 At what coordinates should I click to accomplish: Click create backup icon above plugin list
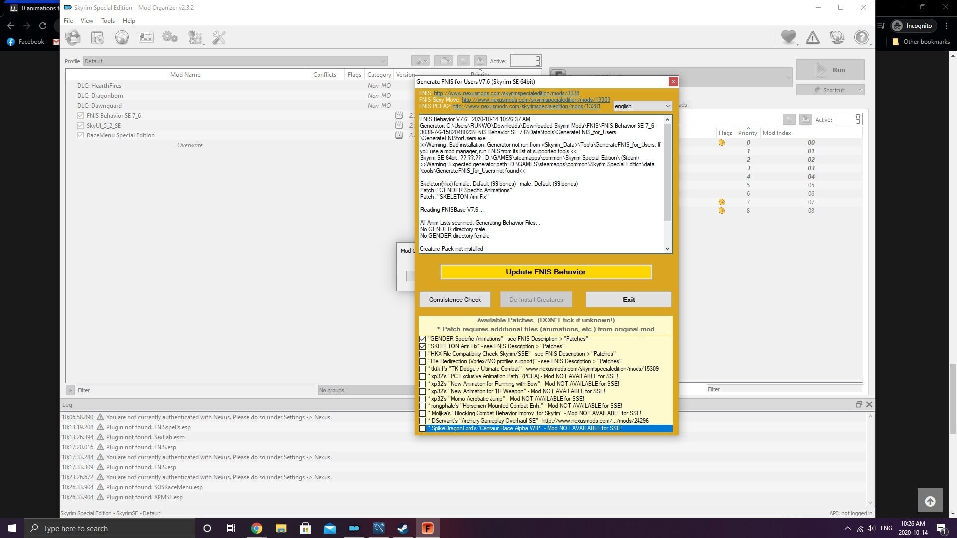coord(805,119)
